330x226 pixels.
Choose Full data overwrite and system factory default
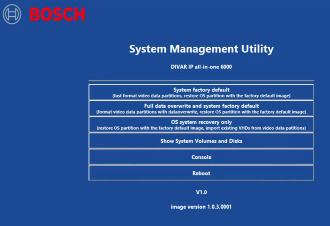[x=201, y=108]
